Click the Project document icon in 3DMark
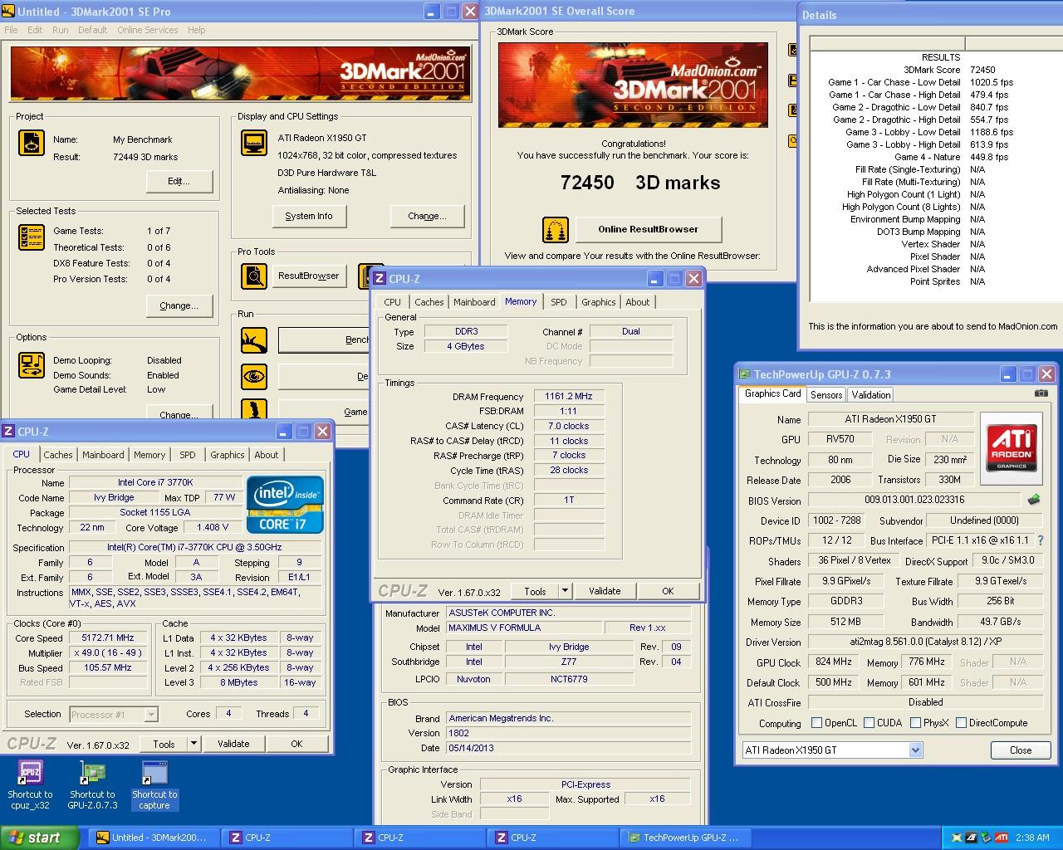This screenshot has height=850, width=1063. pos(32,143)
